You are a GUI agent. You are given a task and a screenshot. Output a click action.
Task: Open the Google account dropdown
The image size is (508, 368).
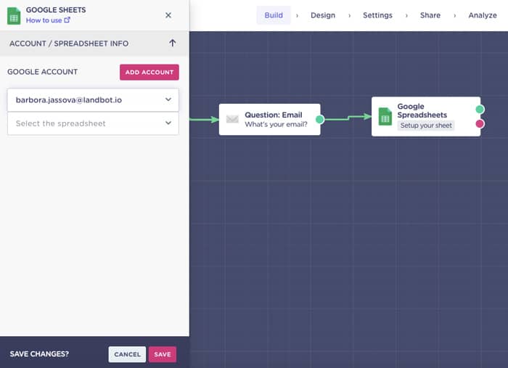pyautogui.click(x=93, y=99)
